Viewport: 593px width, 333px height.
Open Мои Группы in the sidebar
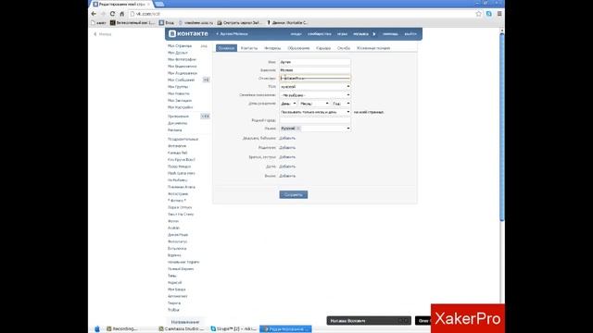178,87
